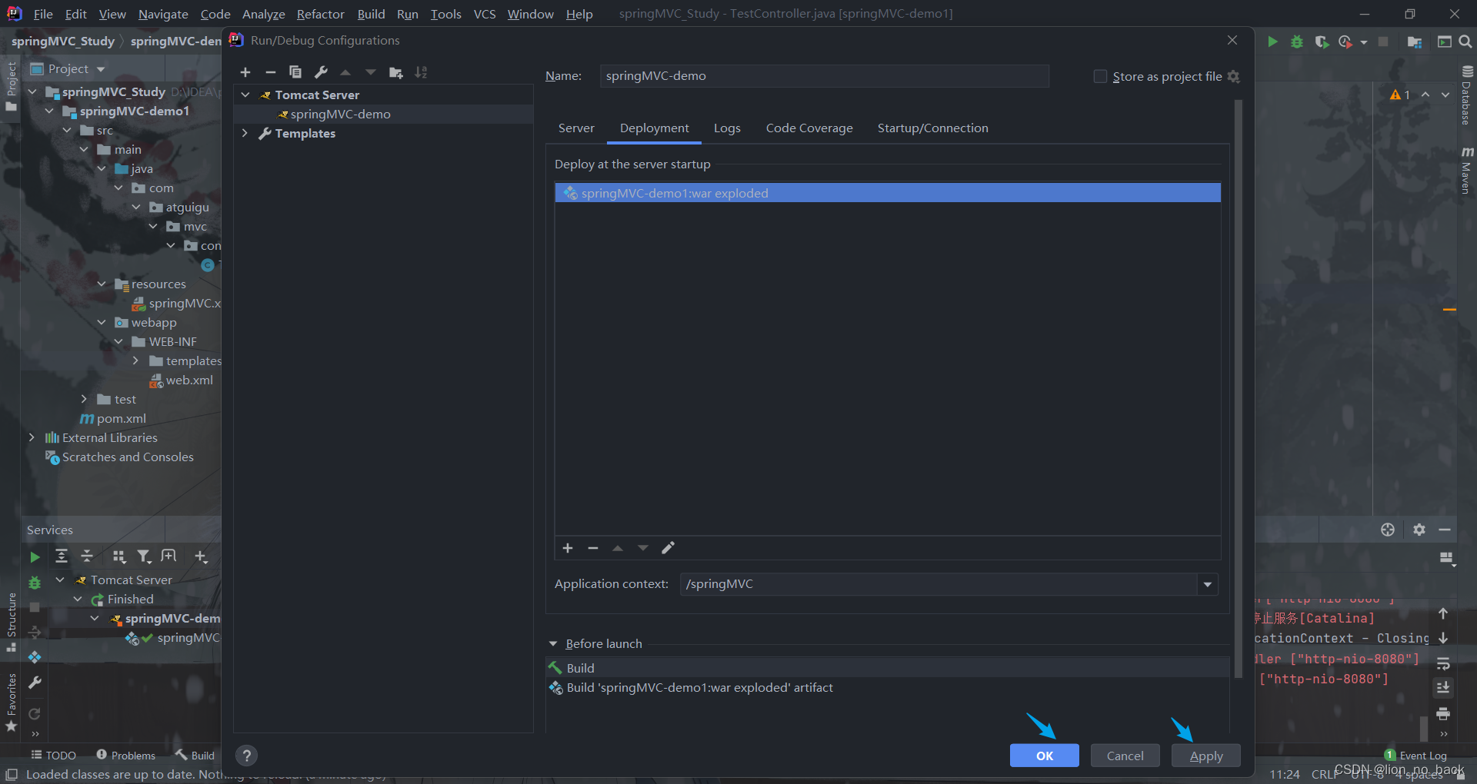Viewport: 1477px width, 784px height.
Task: Open the Startup/Connection tab
Action: 933,128
